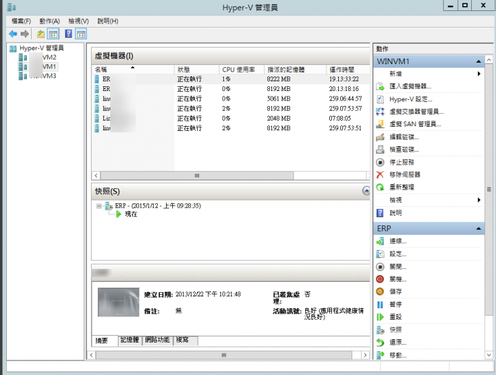Click the 檢查磁碟 inspect disk icon
This screenshot has width=496, height=375.
(x=380, y=150)
